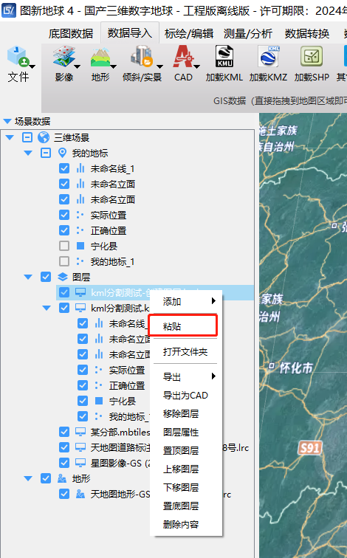This screenshot has height=558, width=347.
Task: Click the point icon beside 我的地标_1 under 我的地标
Action: click(80, 261)
